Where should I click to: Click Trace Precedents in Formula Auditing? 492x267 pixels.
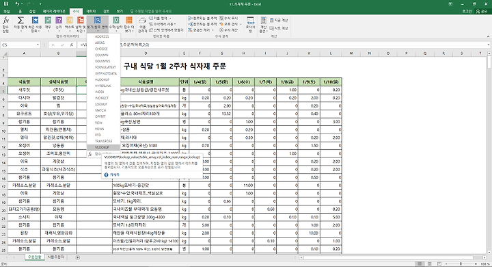[x=203, y=18]
